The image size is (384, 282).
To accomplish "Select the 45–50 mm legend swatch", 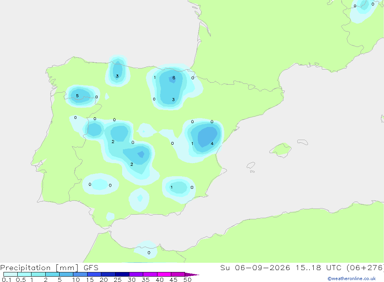I will 178,274.
